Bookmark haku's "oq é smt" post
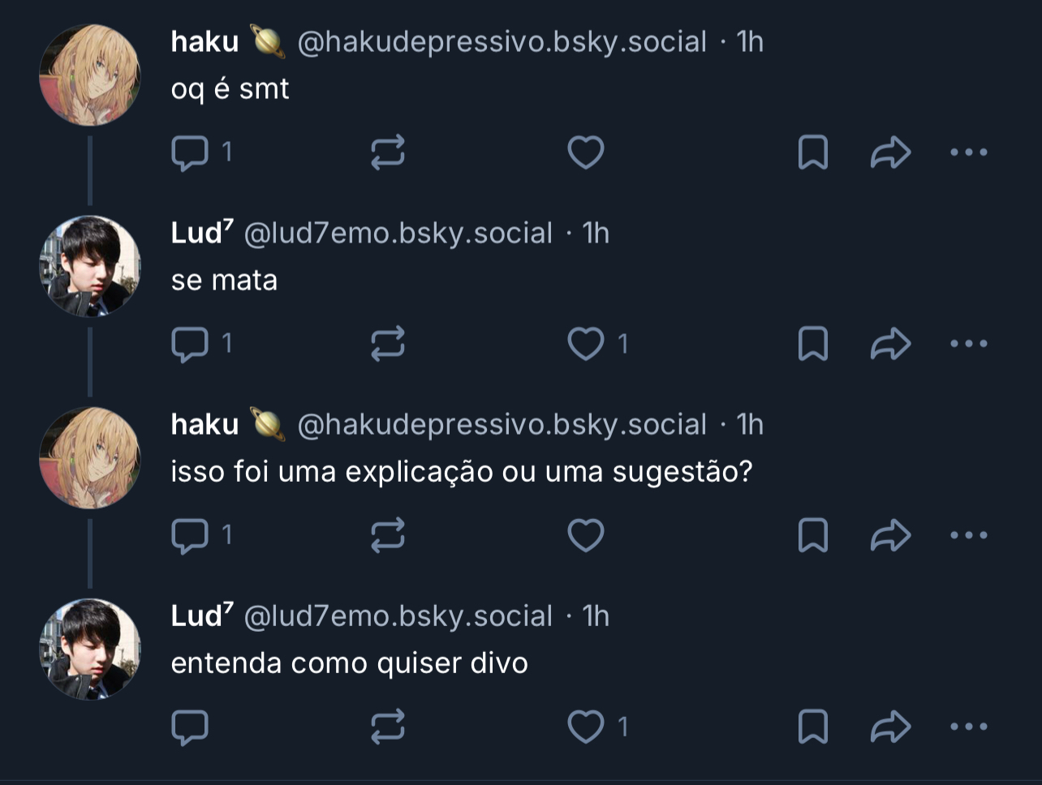This screenshot has height=785, width=1042. (812, 153)
